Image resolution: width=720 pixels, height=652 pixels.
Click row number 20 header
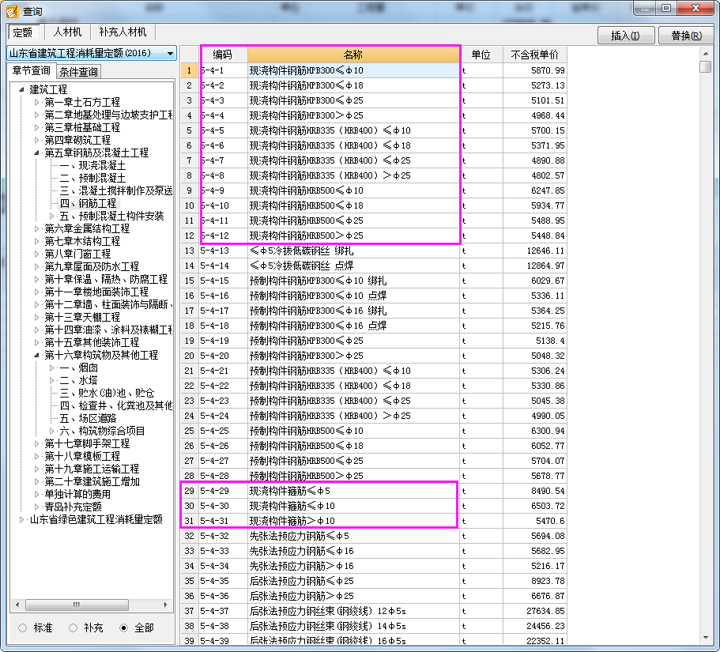point(189,356)
